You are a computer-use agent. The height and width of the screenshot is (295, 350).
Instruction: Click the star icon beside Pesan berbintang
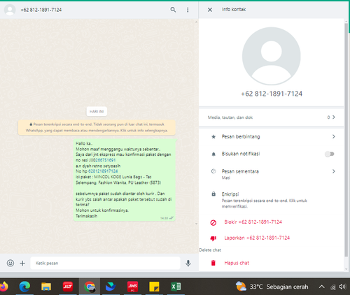point(213,137)
